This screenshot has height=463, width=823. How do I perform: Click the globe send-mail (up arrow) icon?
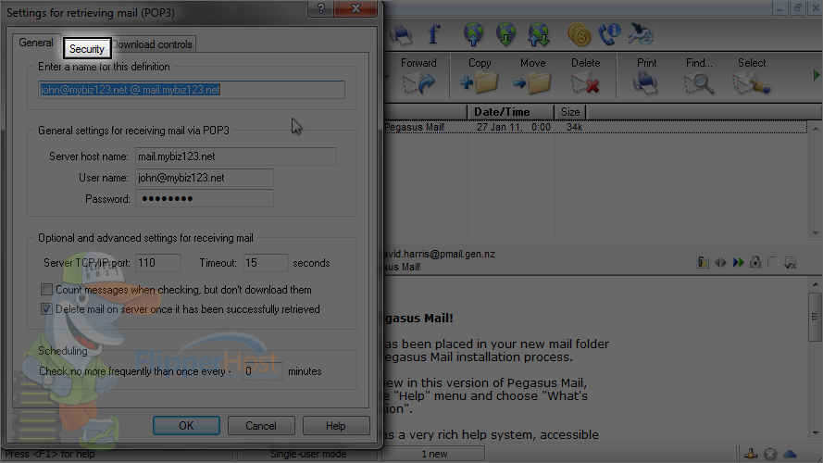473,34
